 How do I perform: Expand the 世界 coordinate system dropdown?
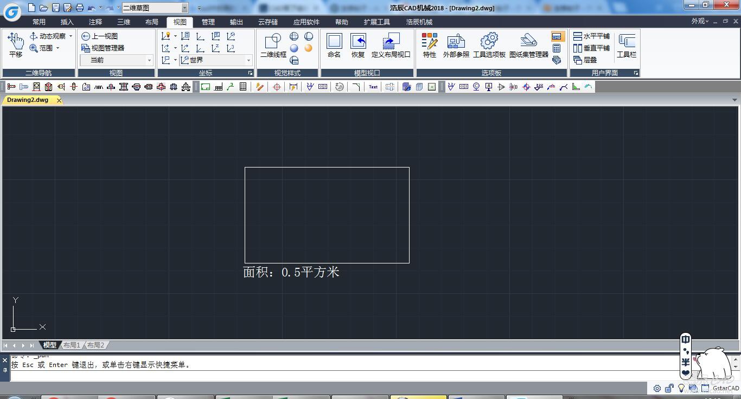[x=248, y=60]
